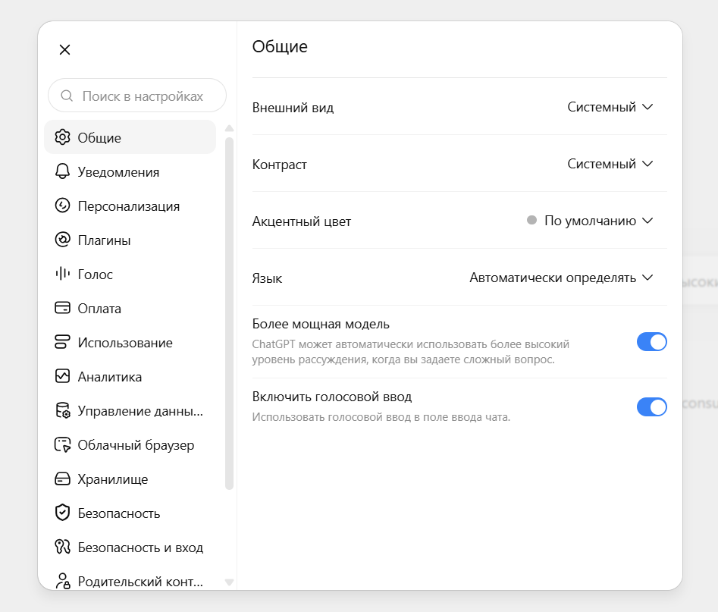This screenshot has width=718, height=612.
Task: Click the Безопасность и вход icon
Action: pyautogui.click(x=62, y=547)
